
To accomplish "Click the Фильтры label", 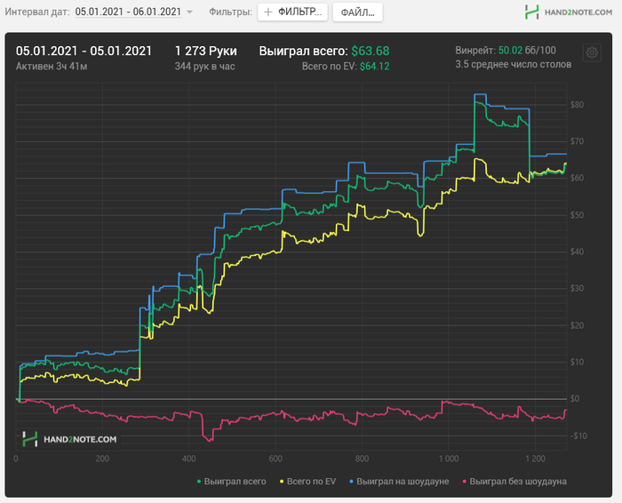I will coord(230,12).
